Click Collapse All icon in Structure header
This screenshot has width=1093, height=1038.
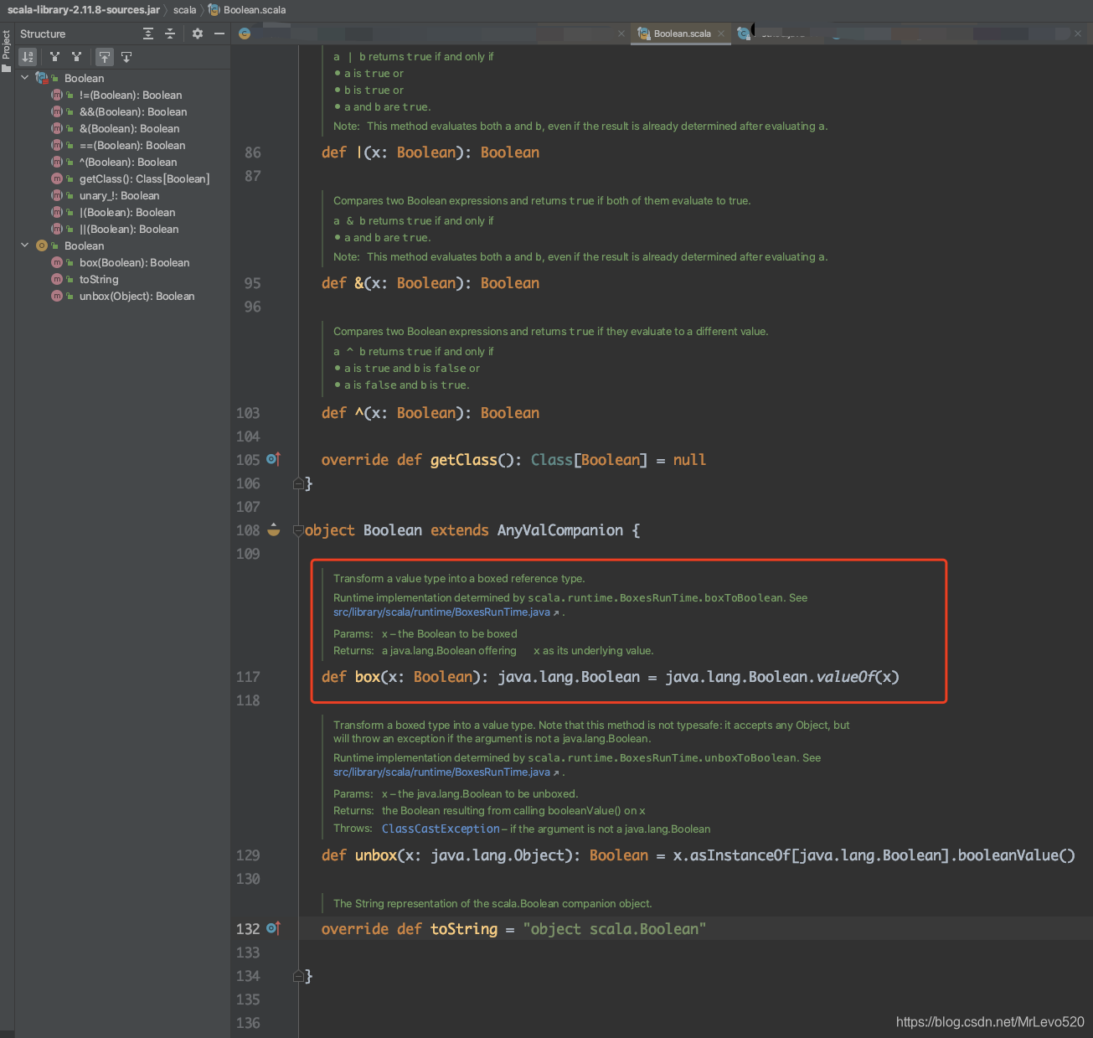tap(170, 34)
